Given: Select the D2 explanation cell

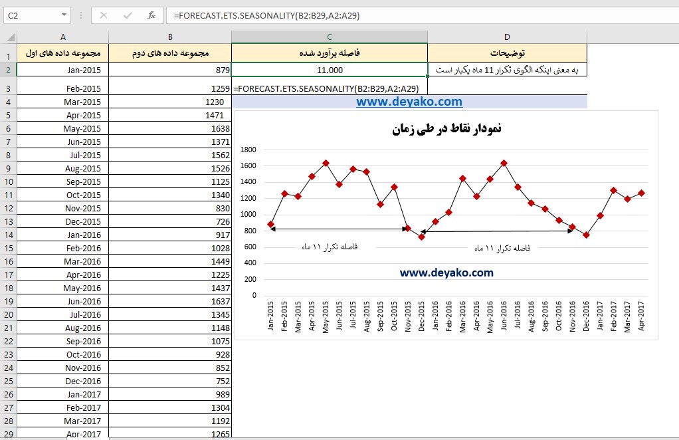Looking at the screenshot, I should point(507,70).
